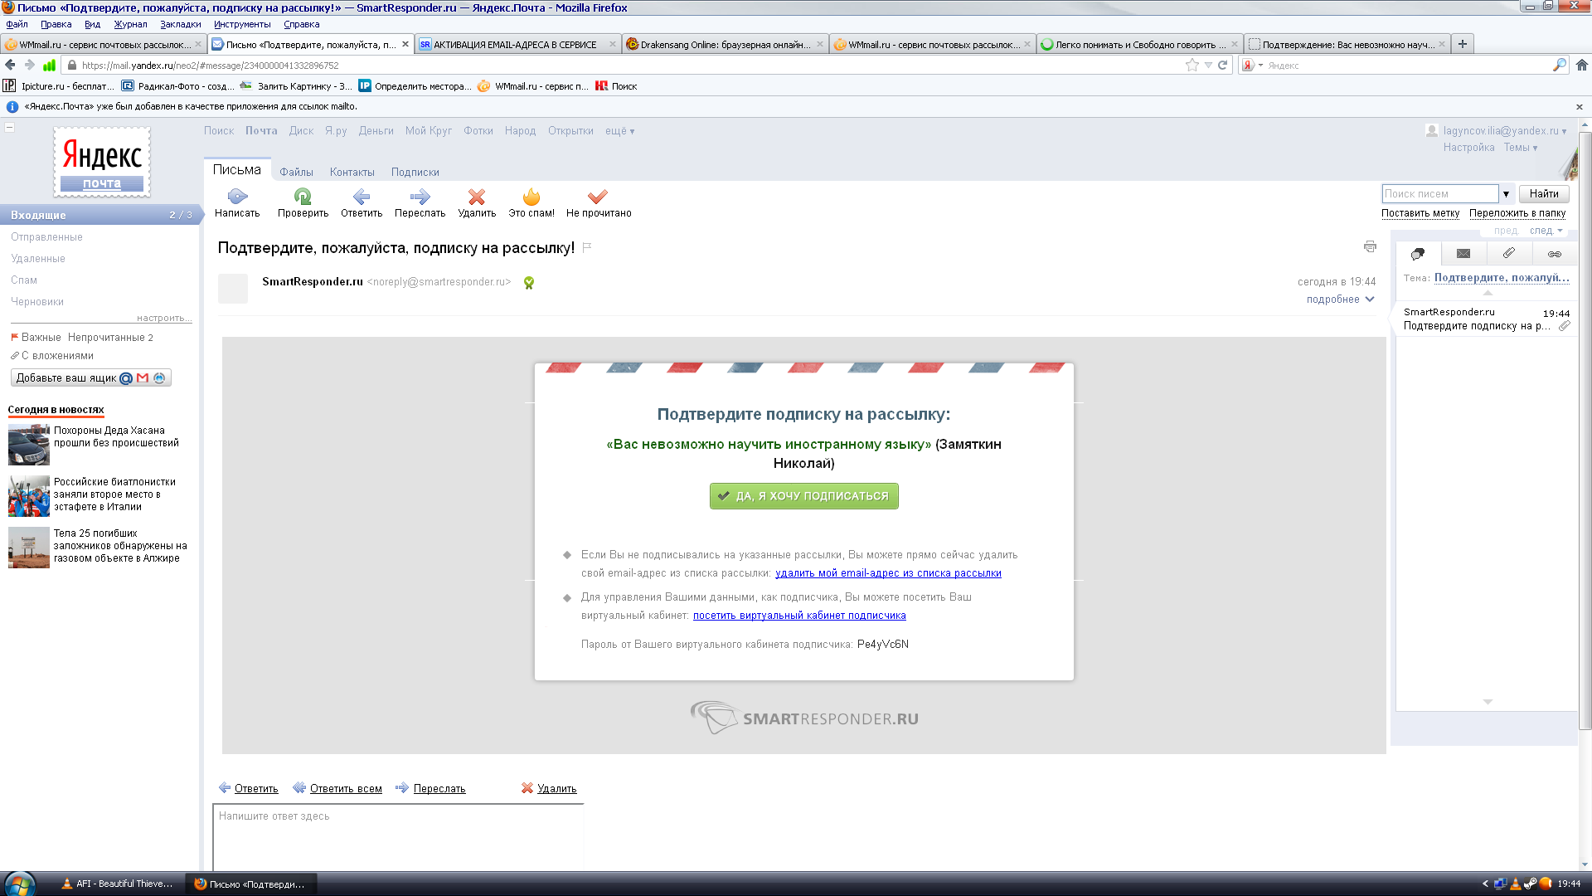Open the Входящие folder
Screen dimensions: 1592x896
[101, 215]
